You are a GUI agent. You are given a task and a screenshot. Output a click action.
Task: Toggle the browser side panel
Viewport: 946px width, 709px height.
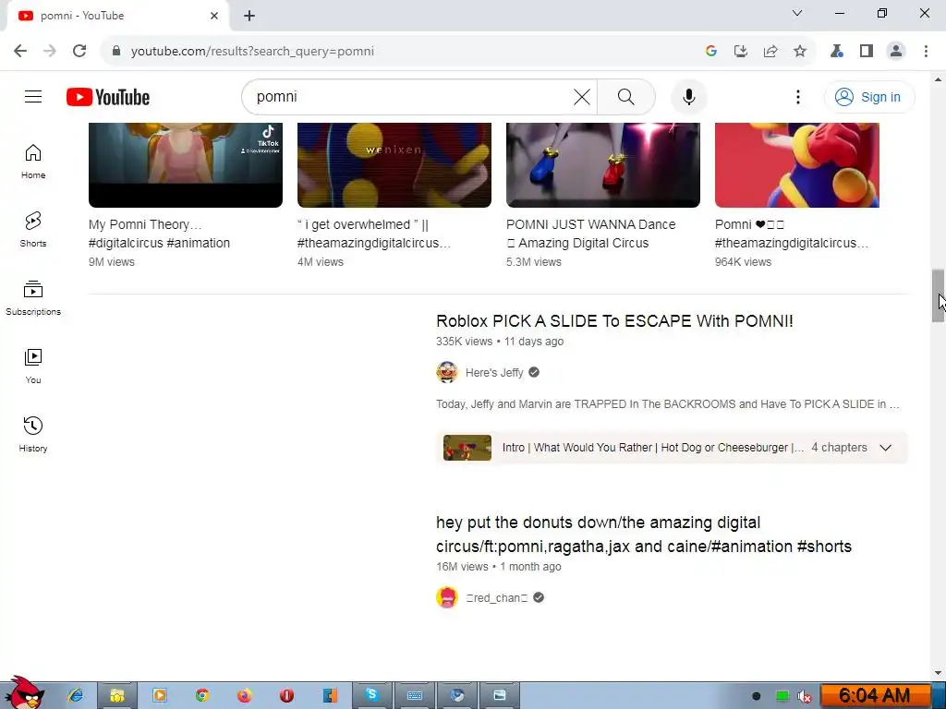pos(867,52)
